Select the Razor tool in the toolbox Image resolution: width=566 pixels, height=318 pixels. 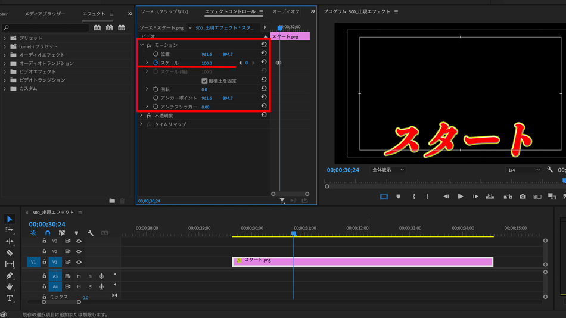click(10, 252)
